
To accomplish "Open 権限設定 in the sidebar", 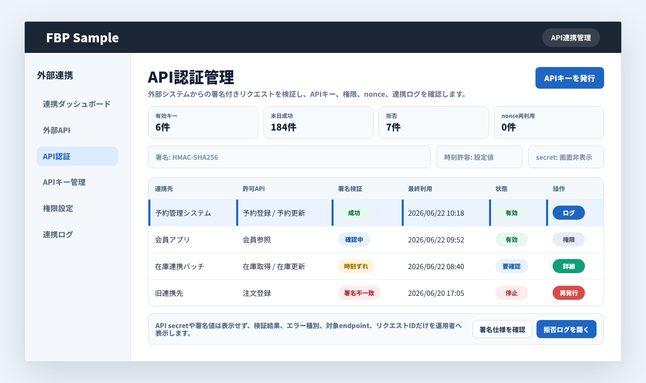I will (77, 208).
